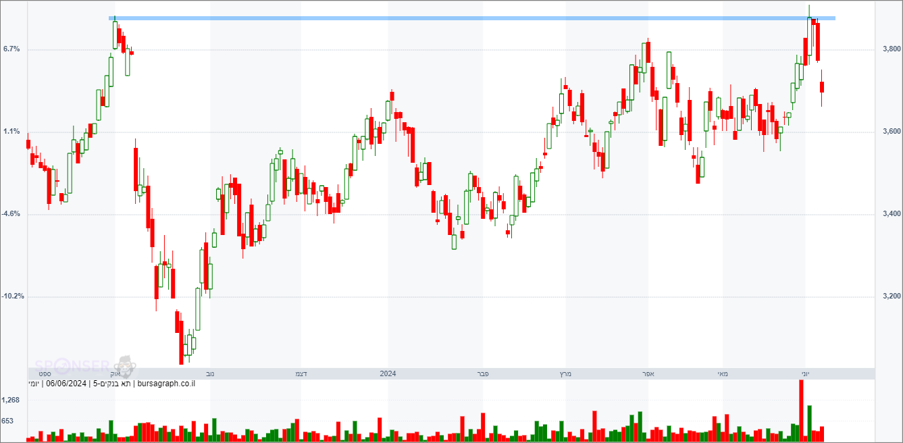903x443 pixels.
Task: Click the יוני month label
Action: pyautogui.click(x=805, y=373)
